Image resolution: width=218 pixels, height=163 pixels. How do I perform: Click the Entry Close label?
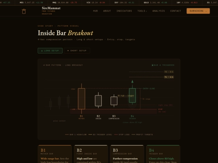[149, 89]
